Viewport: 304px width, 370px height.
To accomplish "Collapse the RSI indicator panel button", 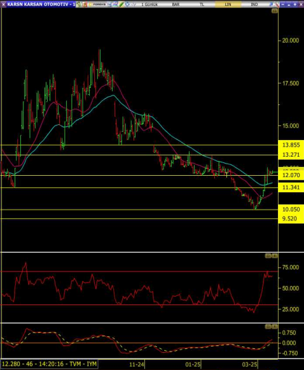I will (268, 256).
